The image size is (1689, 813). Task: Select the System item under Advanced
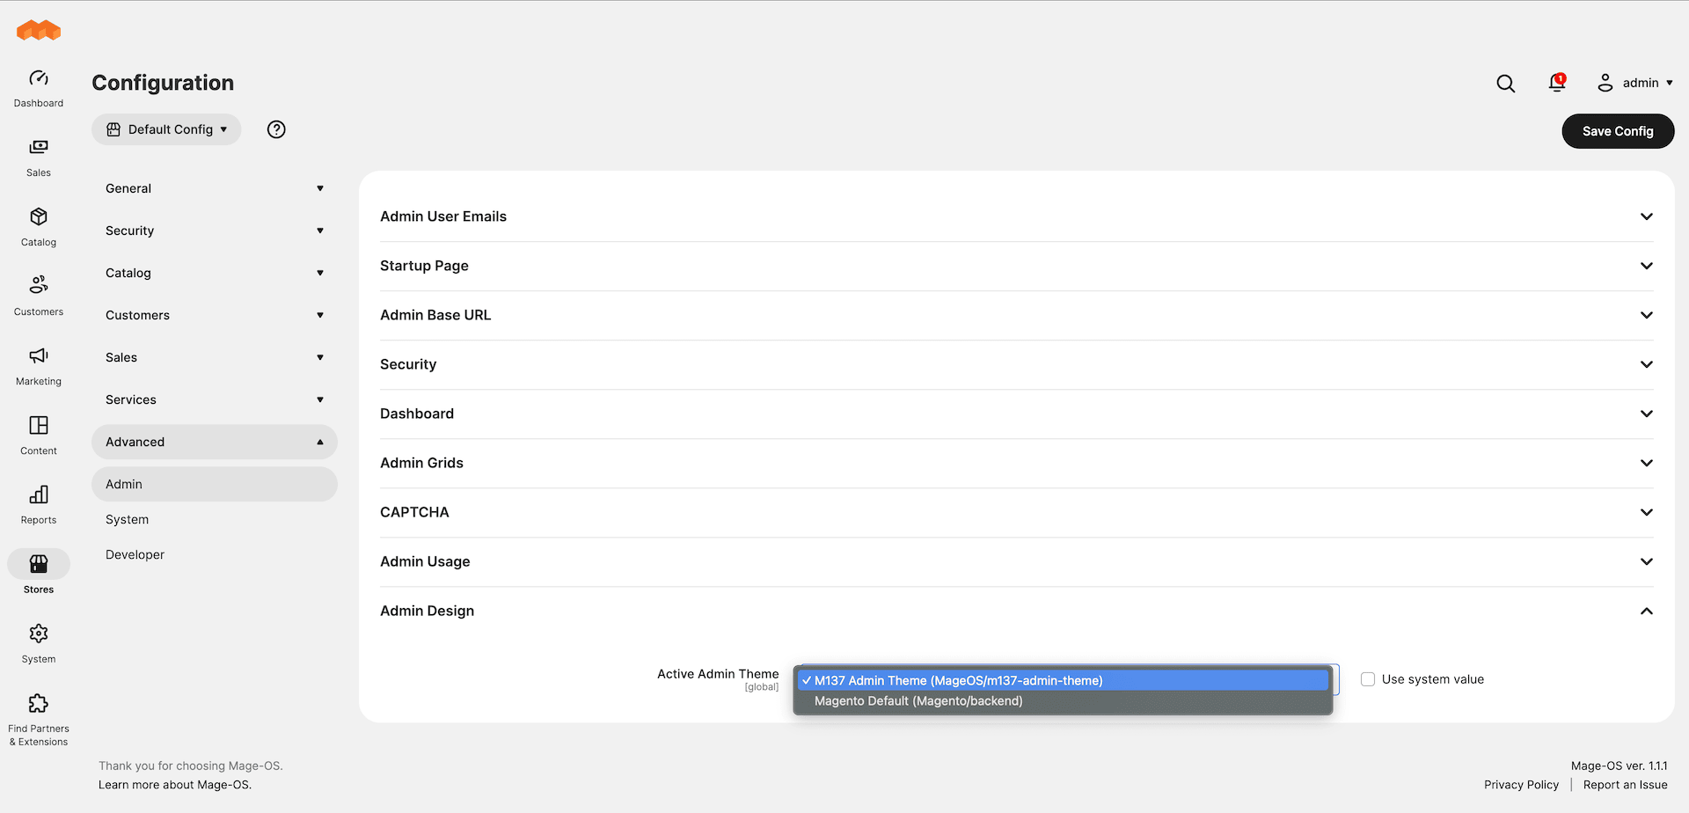128,519
